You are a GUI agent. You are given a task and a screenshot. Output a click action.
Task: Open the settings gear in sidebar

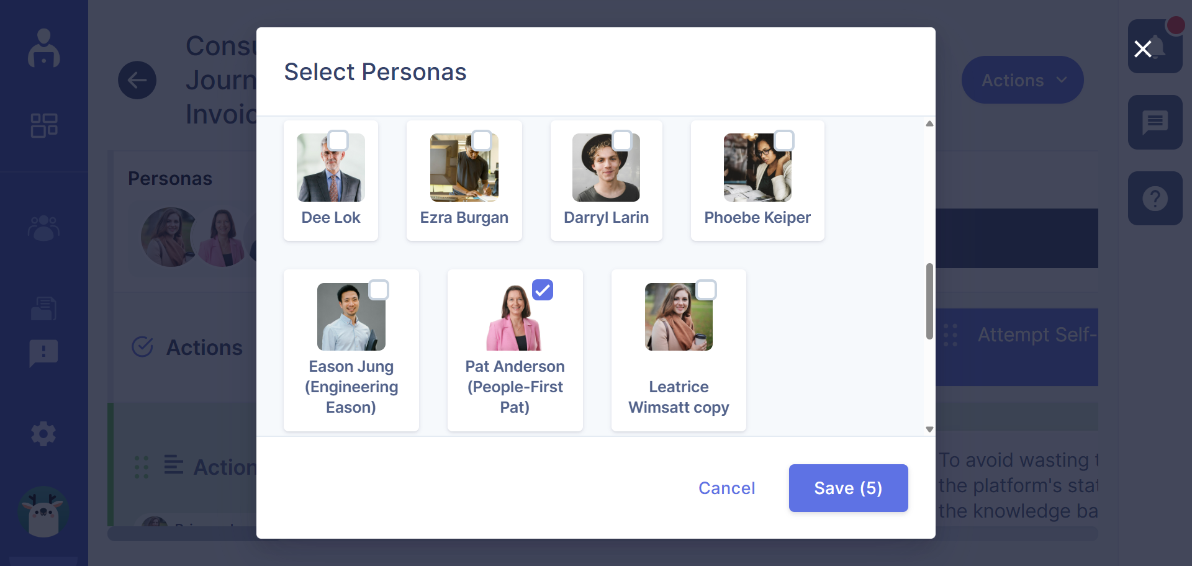pyautogui.click(x=43, y=434)
